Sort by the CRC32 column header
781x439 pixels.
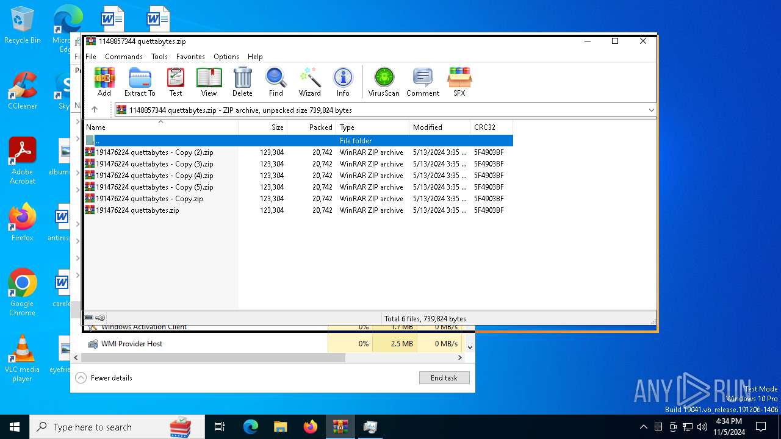click(491, 127)
